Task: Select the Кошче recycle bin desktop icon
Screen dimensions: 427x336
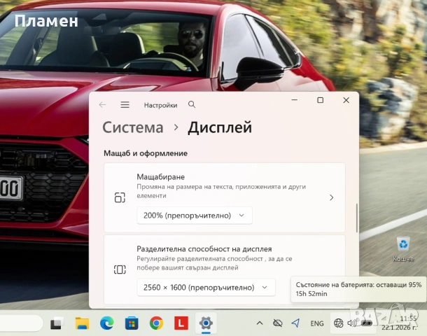Action: click(403, 249)
